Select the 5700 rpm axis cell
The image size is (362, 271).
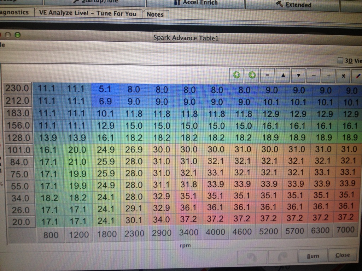[294, 231]
